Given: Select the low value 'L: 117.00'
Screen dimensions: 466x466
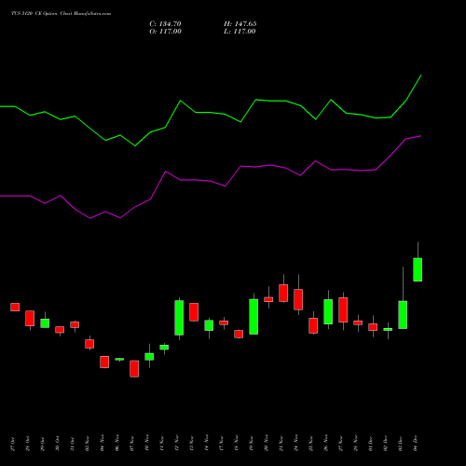Looking at the screenshot, I should point(240,32).
